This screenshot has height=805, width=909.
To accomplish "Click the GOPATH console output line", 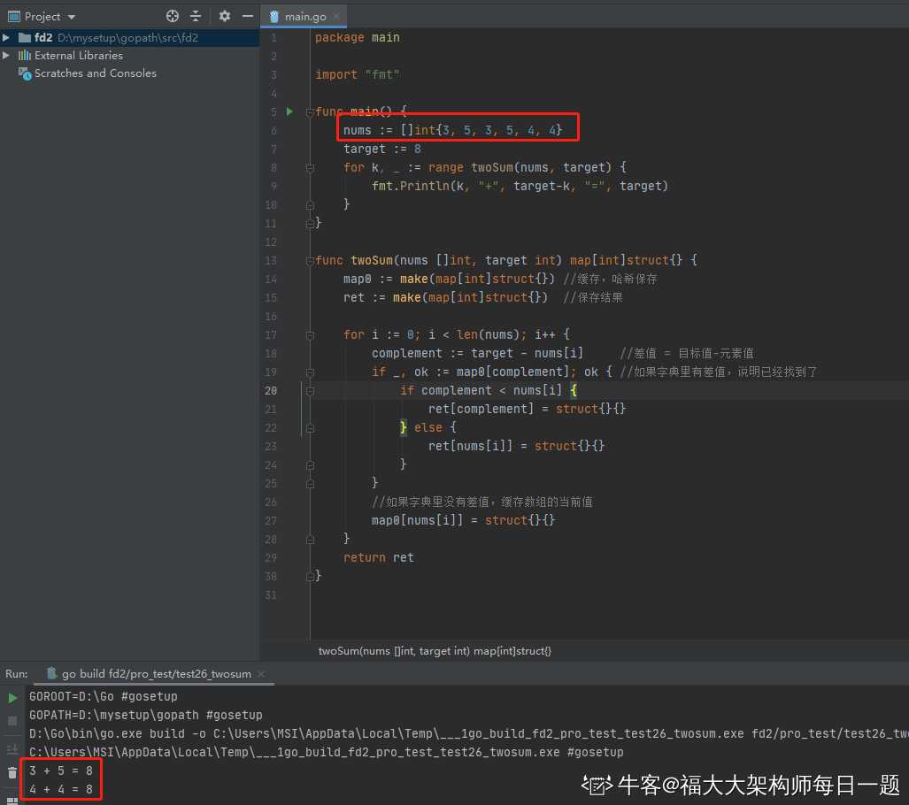I will pos(145,715).
